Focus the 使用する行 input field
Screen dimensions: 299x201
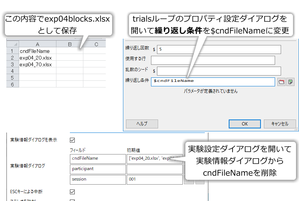pyautogui.click(x=213, y=60)
